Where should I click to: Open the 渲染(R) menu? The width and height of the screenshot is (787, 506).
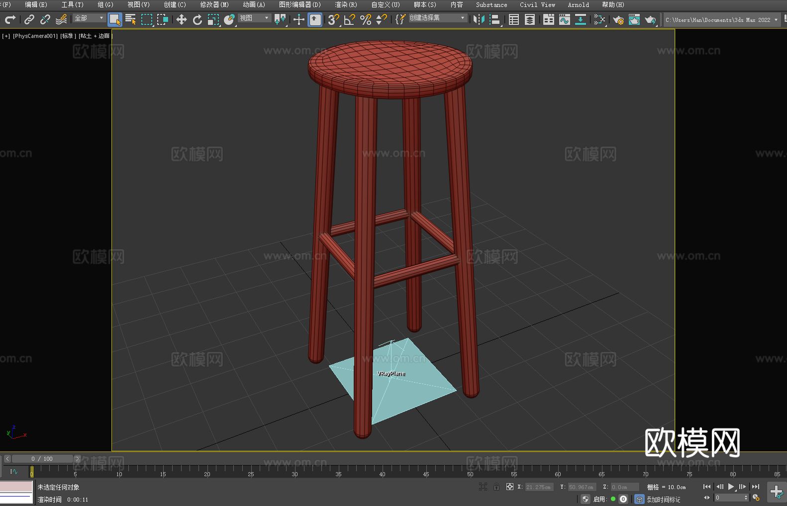click(346, 4)
